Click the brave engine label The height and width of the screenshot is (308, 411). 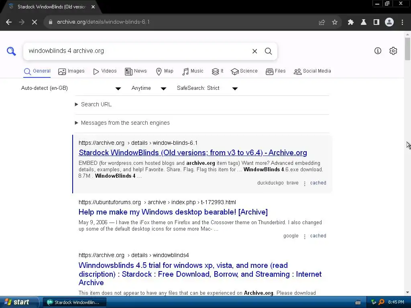pos(293,183)
